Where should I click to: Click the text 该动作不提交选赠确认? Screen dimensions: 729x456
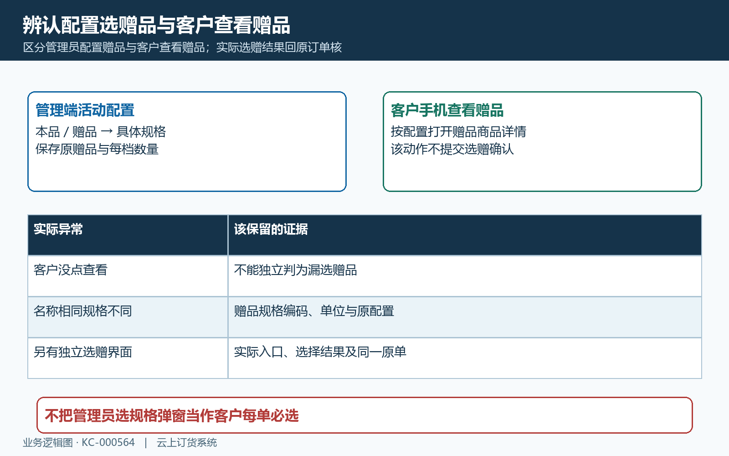tap(452, 149)
